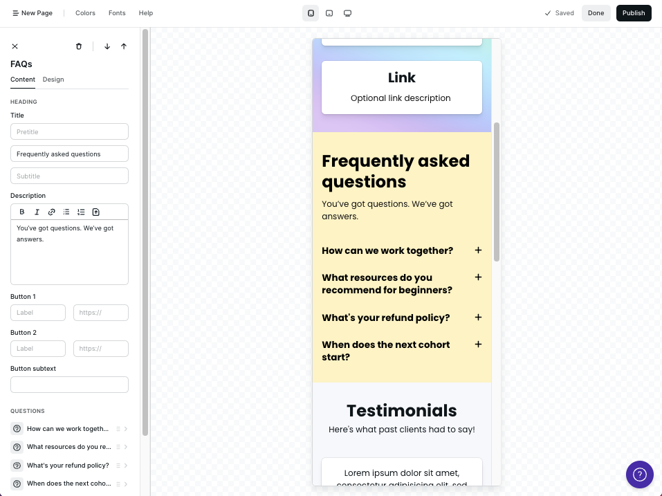662x496 pixels.
Task: Click drag handle for sidebar 'What's your refund policy?'
Action: [x=118, y=466]
